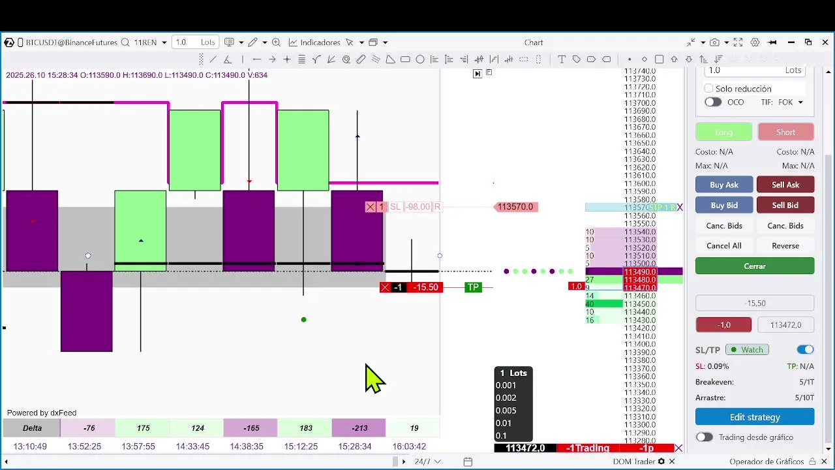Click the Reverse button

(785, 245)
